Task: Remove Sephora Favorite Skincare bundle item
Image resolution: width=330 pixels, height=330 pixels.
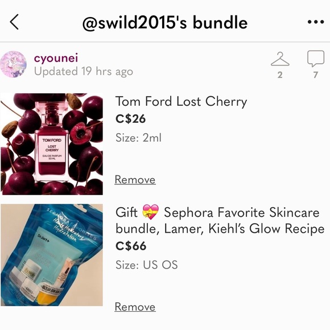Action: pos(135,307)
